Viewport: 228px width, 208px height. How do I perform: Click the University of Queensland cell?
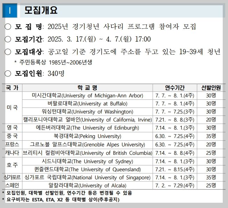click(x=88, y=169)
